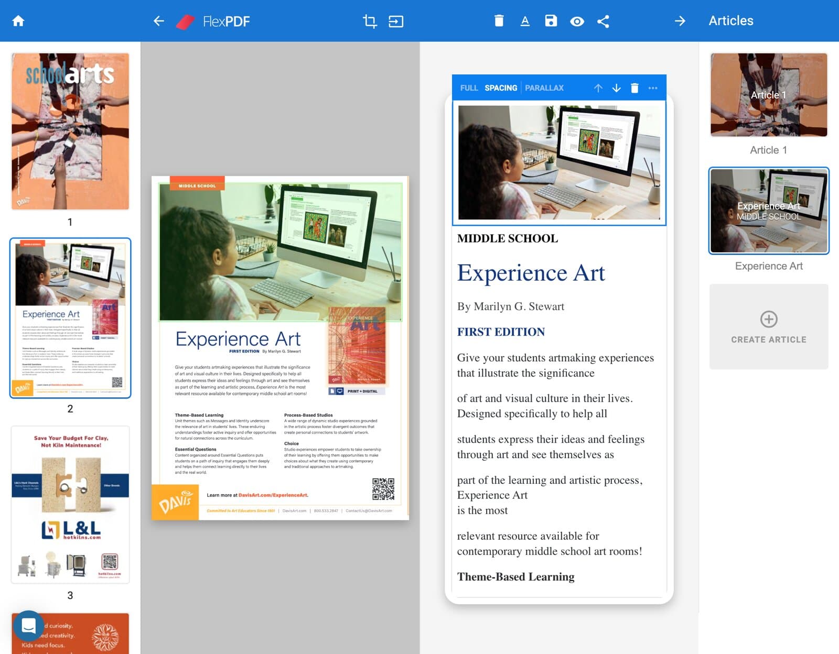Open page 3 L&L kilns thumbnail
The height and width of the screenshot is (654, 839).
(70, 504)
